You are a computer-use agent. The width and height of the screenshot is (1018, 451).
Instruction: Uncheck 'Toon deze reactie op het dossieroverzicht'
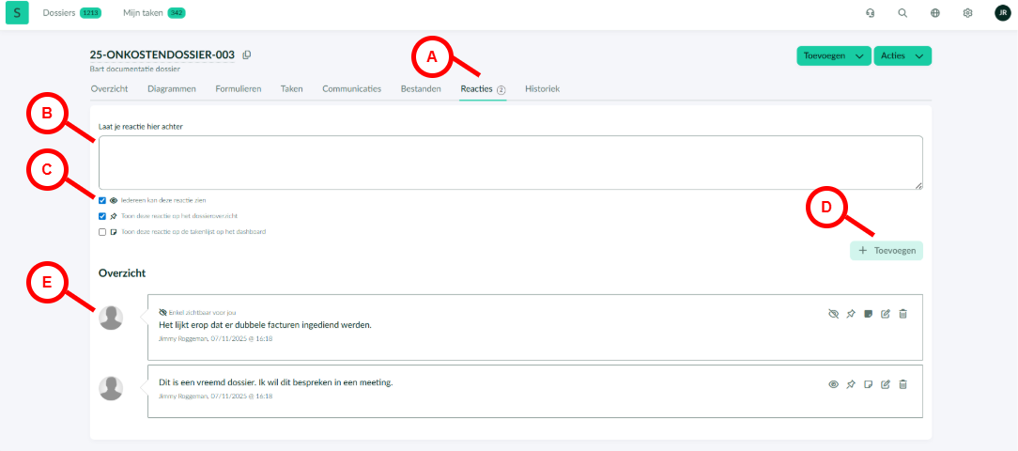tap(102, 216)
